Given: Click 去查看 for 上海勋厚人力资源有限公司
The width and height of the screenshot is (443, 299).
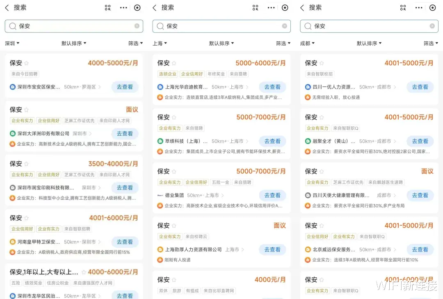Looking at the screenshot, I should (x=272, y=249).
